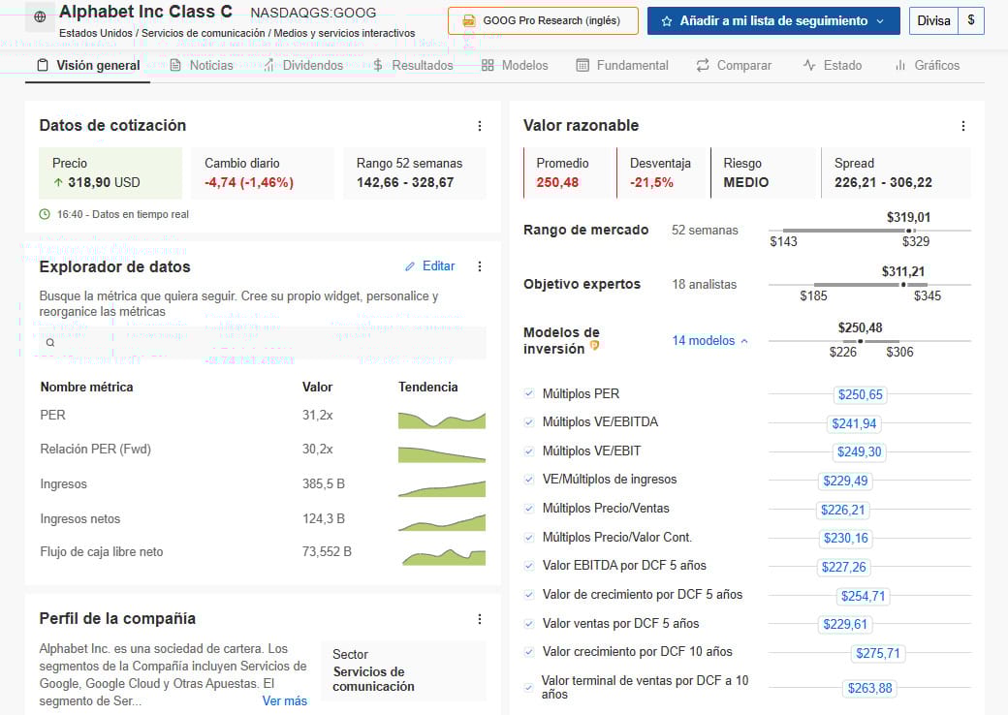Click dollar icon beside Resultados

[x=378, y=66]
